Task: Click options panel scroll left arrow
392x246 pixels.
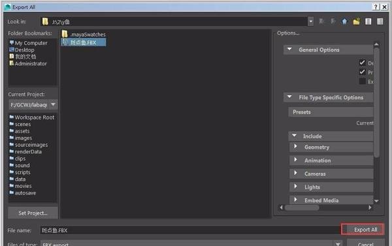Action: point(281,208)
